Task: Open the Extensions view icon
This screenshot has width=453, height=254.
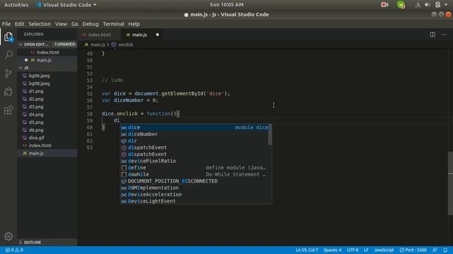Action: click(8, 110)
